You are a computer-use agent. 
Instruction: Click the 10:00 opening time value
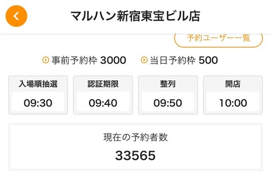click(x=233, y=103)
